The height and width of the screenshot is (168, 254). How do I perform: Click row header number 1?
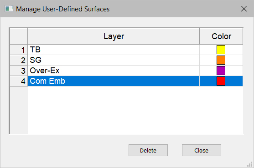[x=19, y=50]
